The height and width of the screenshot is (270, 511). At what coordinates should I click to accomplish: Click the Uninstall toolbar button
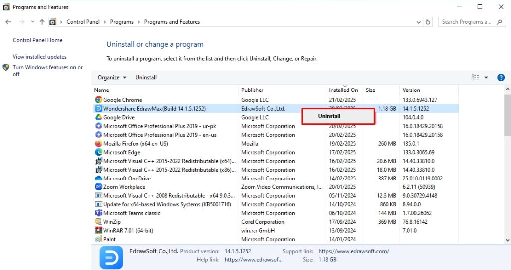146,78
